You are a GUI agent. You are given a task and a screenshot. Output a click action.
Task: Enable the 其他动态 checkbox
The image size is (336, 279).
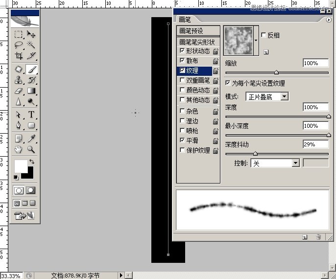(x=182, y=99)
